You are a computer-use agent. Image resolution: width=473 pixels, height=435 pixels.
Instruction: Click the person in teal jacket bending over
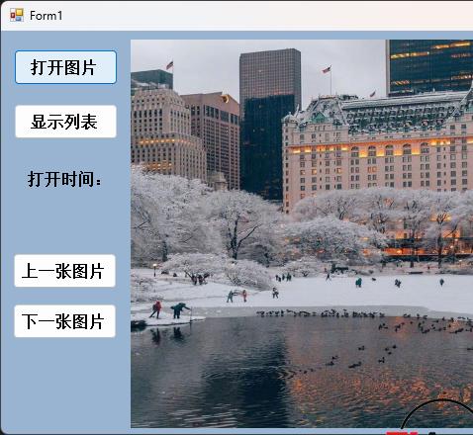tap(180, 310)
